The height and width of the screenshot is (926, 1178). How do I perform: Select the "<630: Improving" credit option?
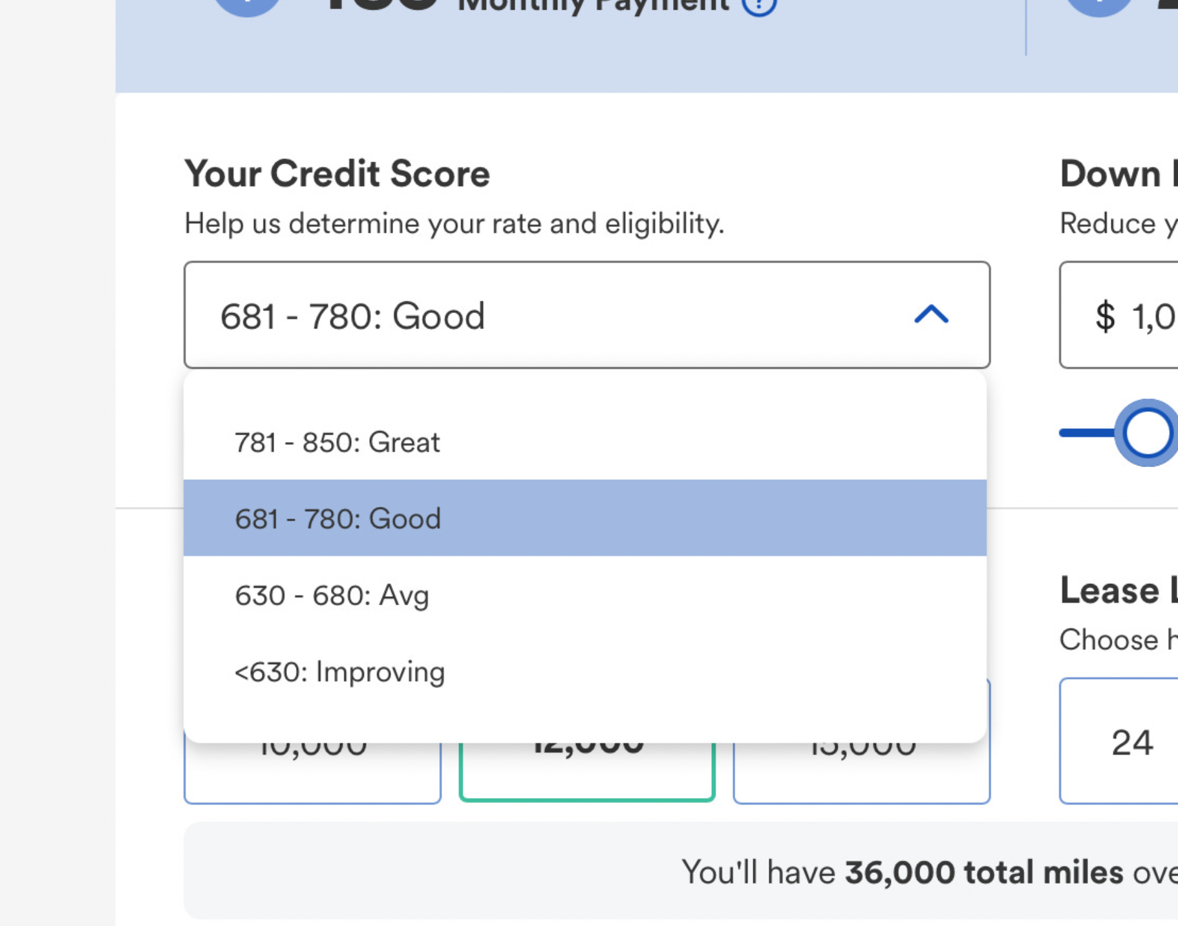(x=339, y=673)
